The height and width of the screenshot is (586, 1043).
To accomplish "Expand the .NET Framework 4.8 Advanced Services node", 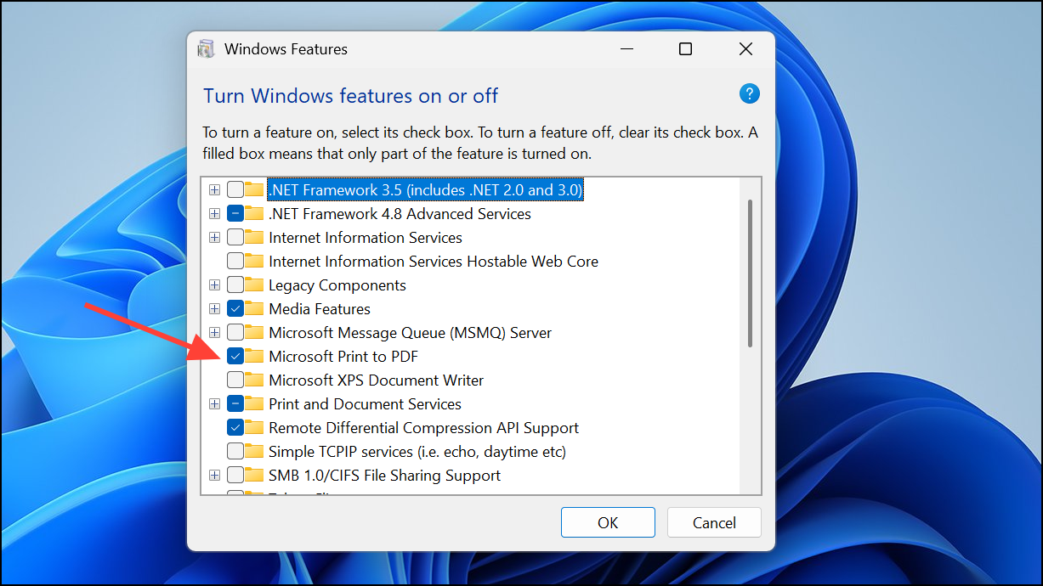I will 214,214.
